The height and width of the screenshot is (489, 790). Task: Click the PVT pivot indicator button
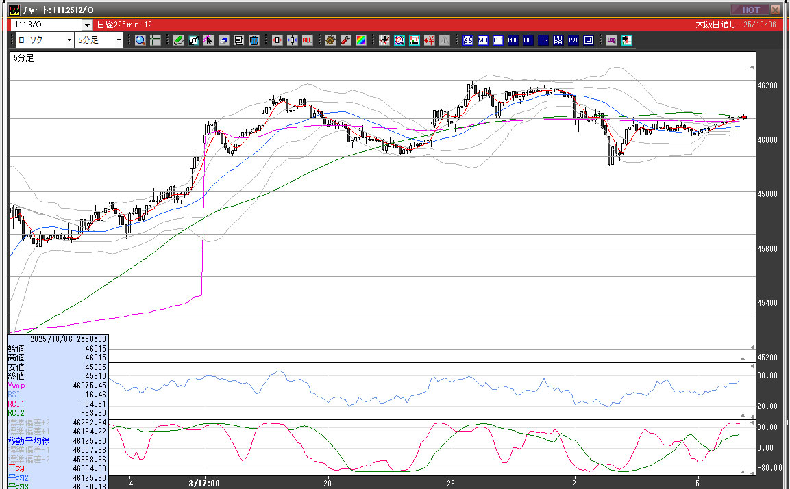pyautogui.click(x=573, y=40)
